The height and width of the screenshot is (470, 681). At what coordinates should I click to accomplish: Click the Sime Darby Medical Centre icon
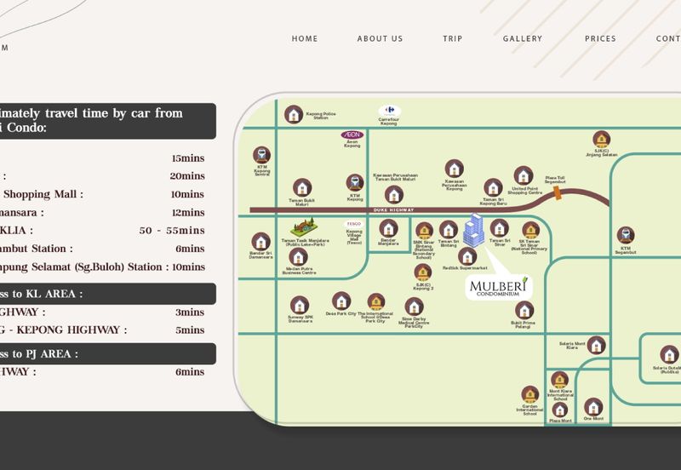click(414, 304)
